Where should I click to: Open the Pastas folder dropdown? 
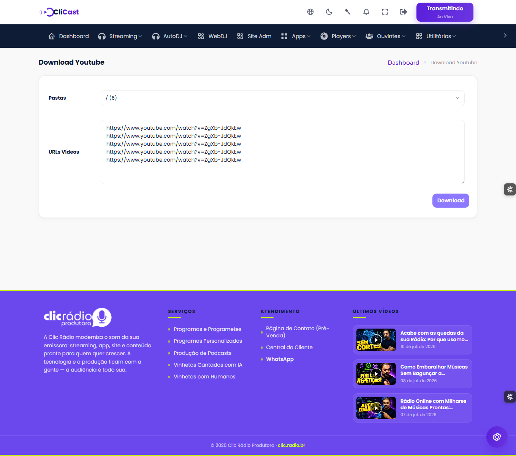pyautogui.click(x=282, y=98)
